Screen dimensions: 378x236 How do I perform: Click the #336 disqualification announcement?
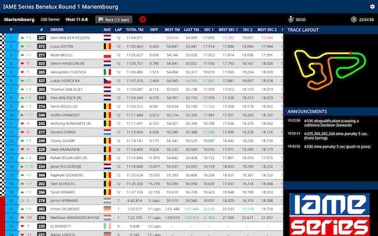[331, 123]
